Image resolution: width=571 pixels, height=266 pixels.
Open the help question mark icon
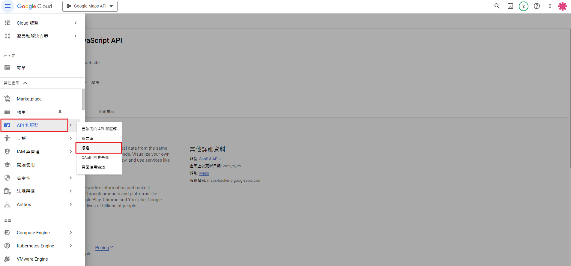pos(537,6)
